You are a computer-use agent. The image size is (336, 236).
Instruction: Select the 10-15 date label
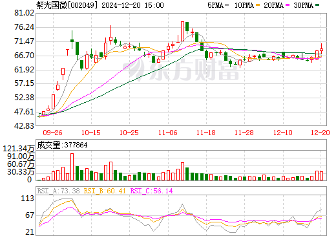pos(91,133)
